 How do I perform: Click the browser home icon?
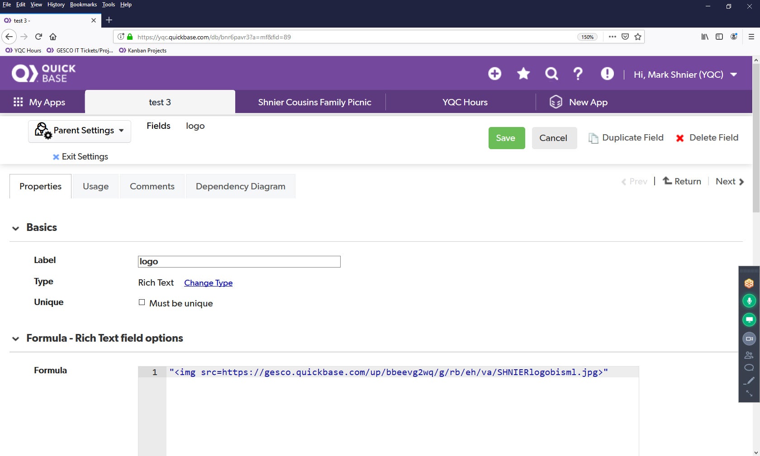point(53,37)
